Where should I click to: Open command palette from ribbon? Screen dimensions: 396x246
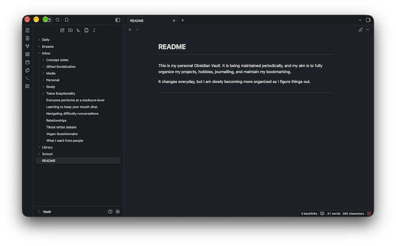(x=28, y=78)
